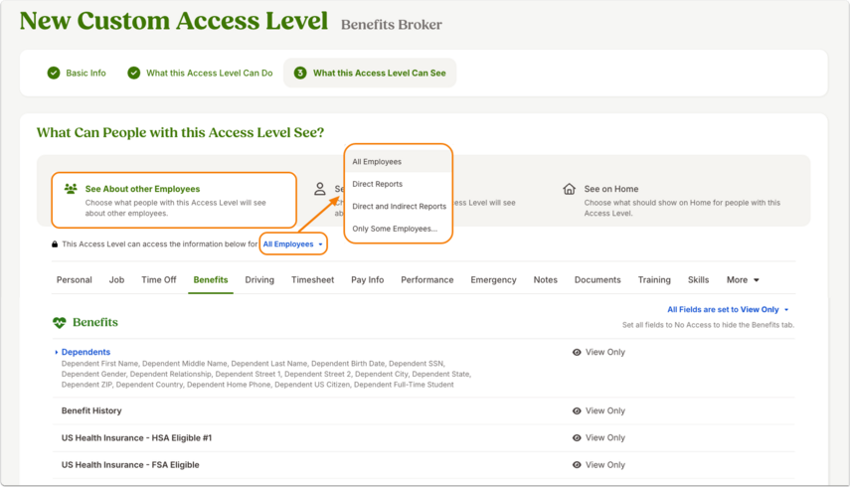This screenshot has width=850, height=487.
Task: Switch to the Personal tab
Action: [75, 280]
